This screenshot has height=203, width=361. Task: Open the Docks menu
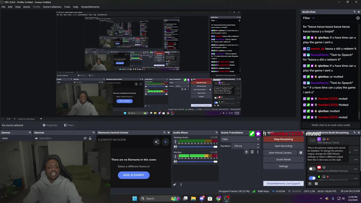tap(27, 7)
